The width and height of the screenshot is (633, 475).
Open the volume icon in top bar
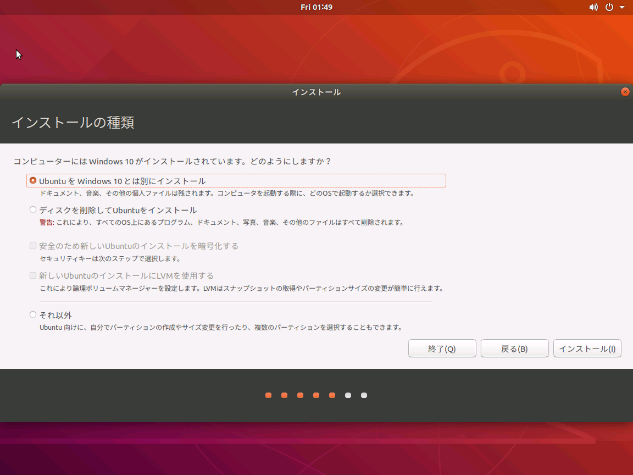click(593, 7)
